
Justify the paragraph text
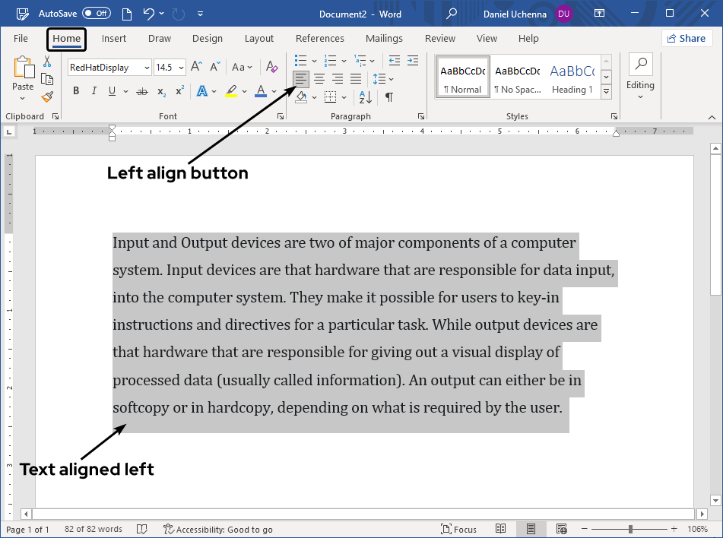pos(356,78)
